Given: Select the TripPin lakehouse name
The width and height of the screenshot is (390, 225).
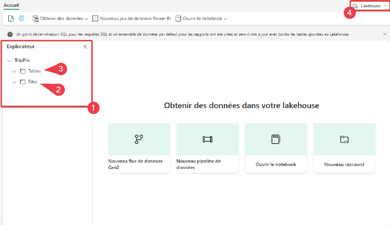Looking at the screenshot, I should (x=22, y=60).
